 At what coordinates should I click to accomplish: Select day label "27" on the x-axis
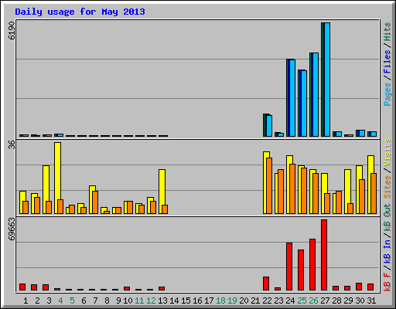click(x=325, y=301)
